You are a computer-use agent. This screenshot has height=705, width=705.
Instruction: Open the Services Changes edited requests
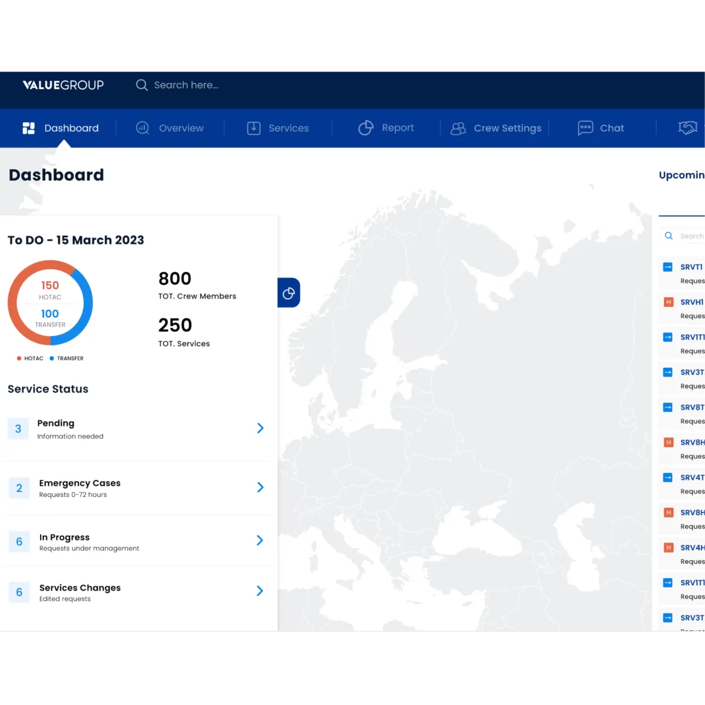tap(259, 591)
